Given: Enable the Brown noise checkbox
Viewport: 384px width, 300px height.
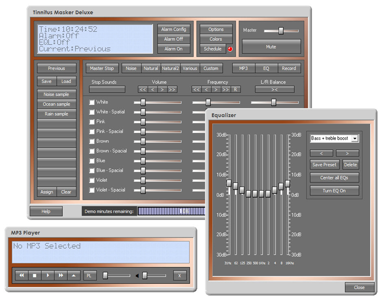Looking at the screenshot, I should (92, 141).
